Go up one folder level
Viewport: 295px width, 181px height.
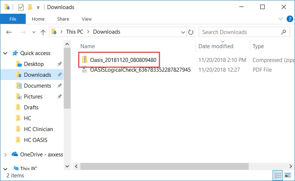pyautogui.click(x=43, y=32)
